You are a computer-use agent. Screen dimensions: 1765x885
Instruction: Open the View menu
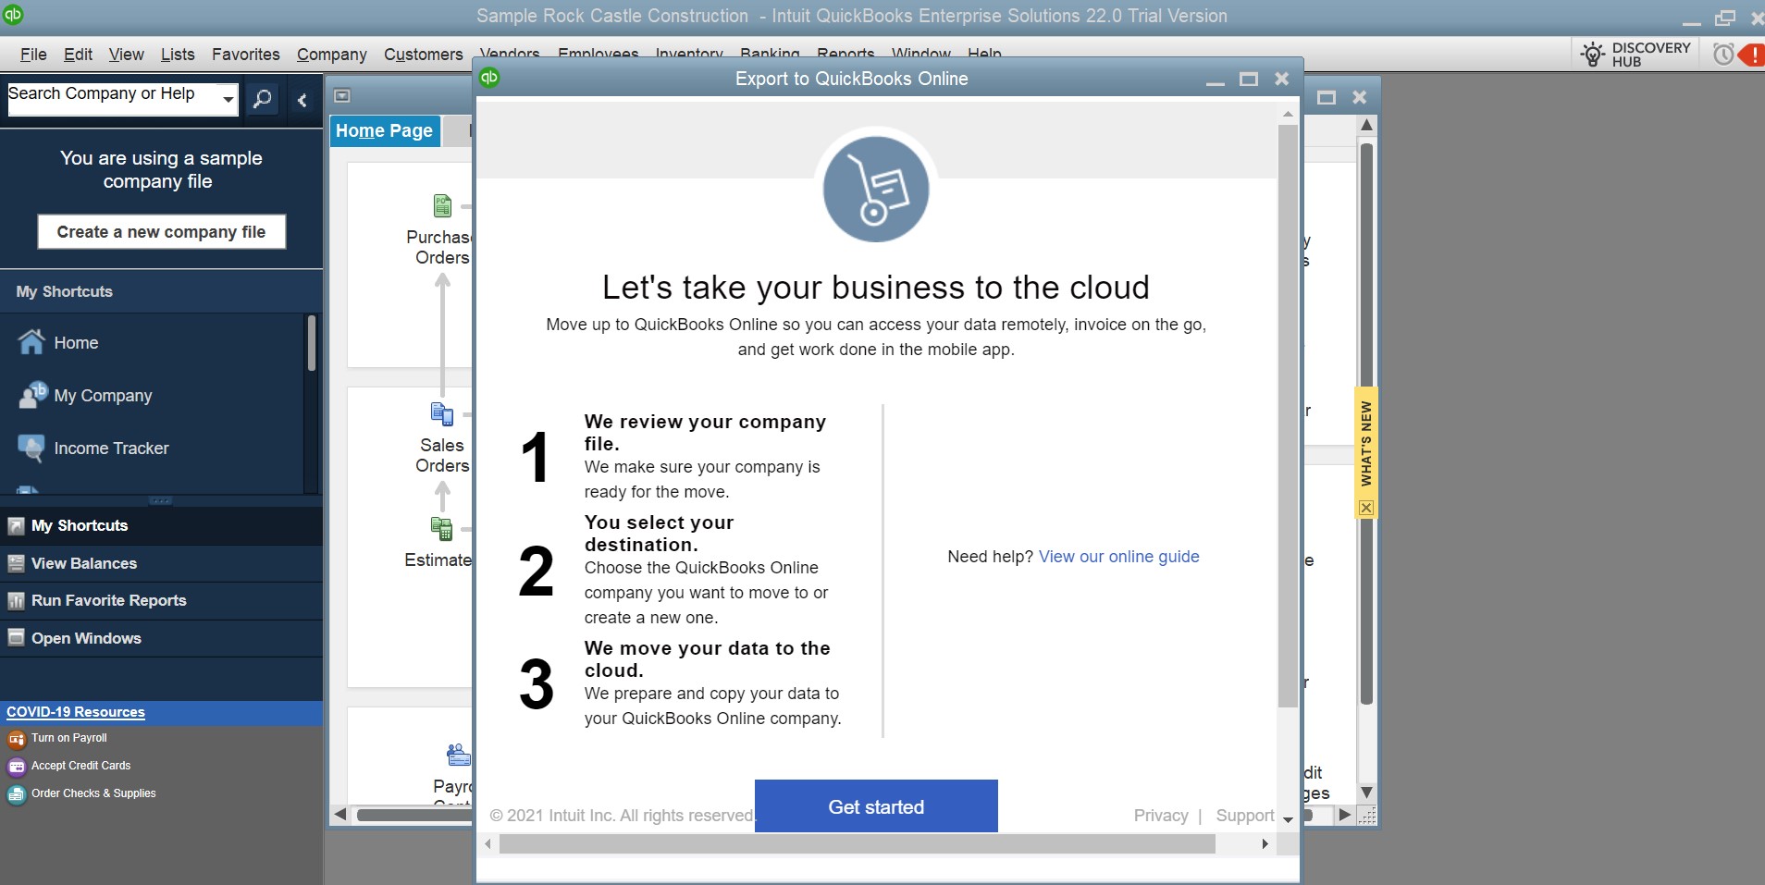(126, 55)
